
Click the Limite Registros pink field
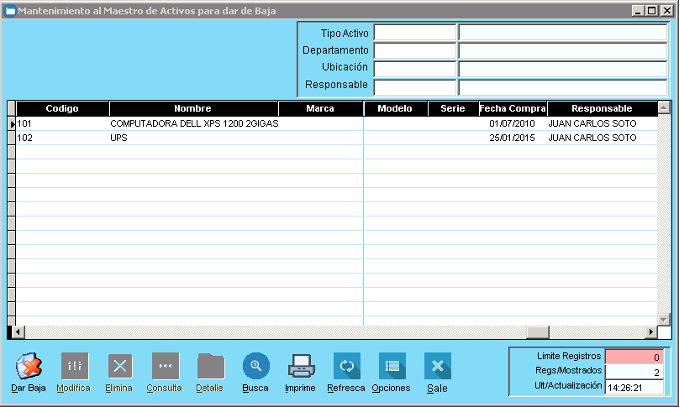coord(635,357)
